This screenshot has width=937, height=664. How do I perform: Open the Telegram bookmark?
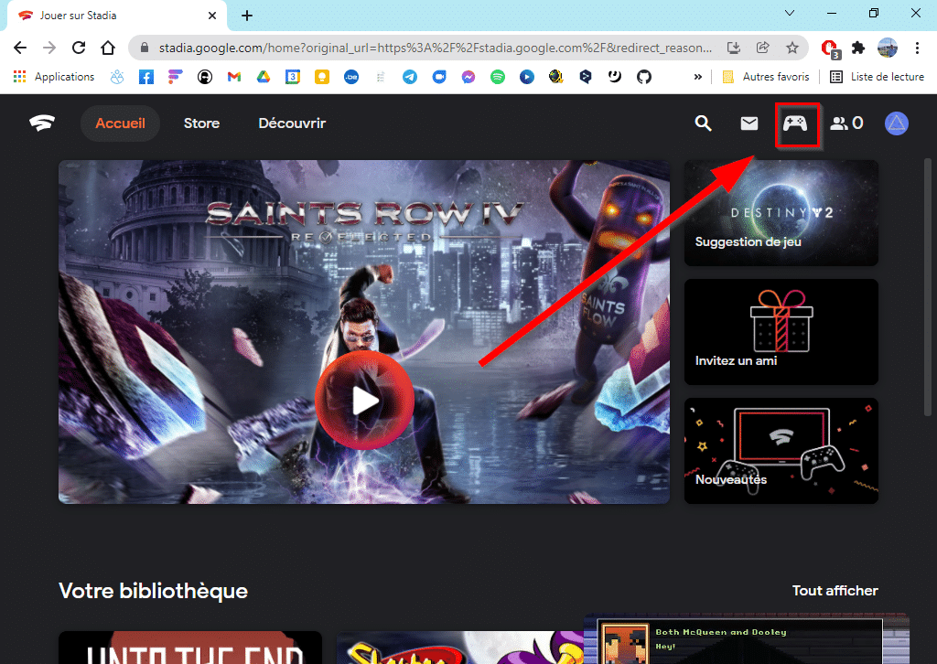(x=410, y=77)
